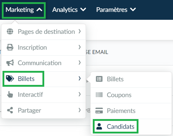Expand the Paramètres dropdown
173x136 pixels.
pyautogui.click(x=116, y=10)
